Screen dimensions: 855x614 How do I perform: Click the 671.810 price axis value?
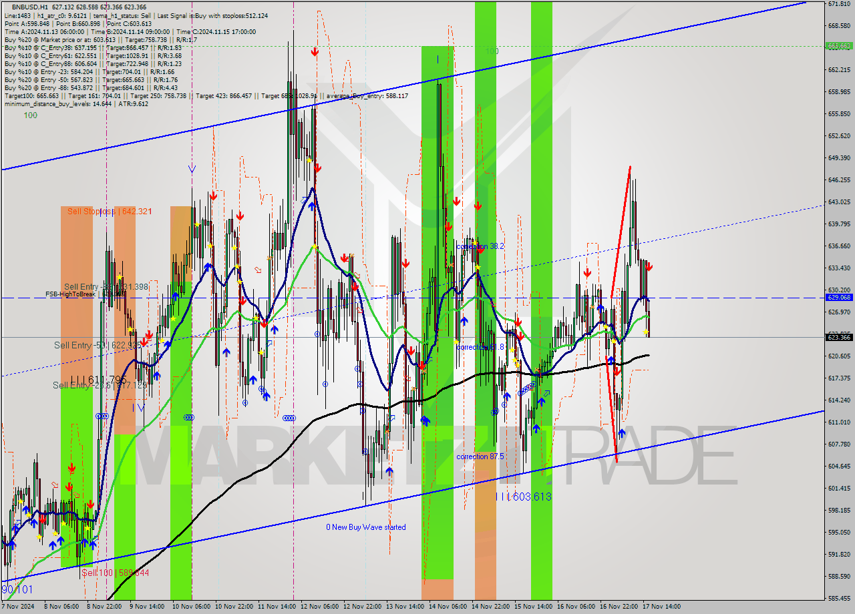click(839, 4)
